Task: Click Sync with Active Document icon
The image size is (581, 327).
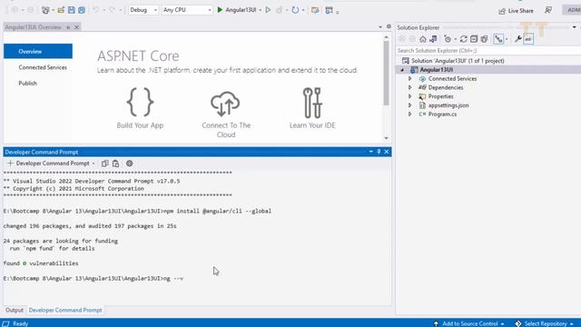Action: click(x=464, y=39)
